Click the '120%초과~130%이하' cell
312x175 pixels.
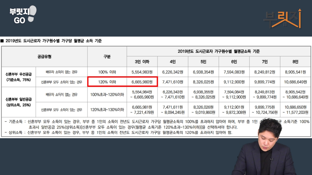[107, 110]
